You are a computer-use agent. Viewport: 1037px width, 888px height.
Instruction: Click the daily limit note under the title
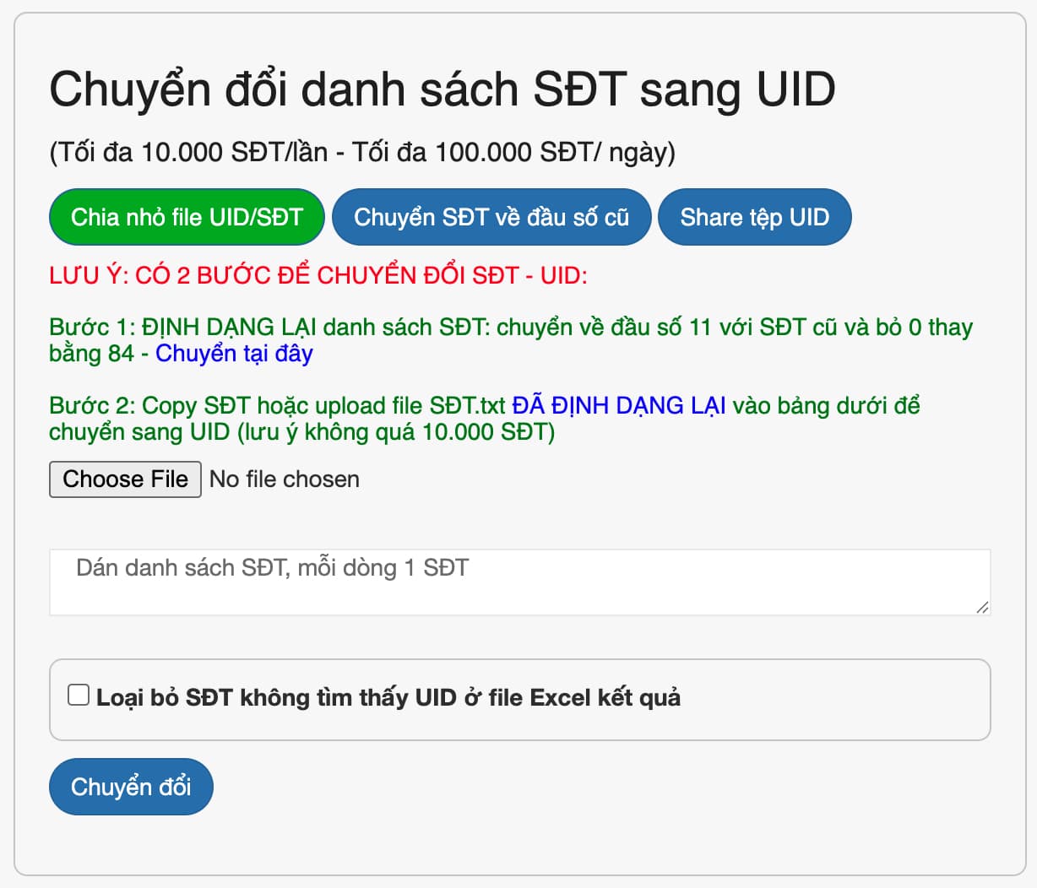[x=366, y=153]
